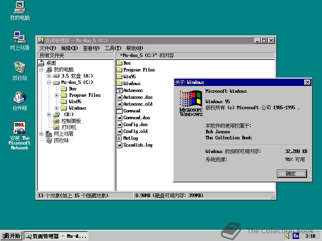The height and width of the screenshot is (241, 322).
Task: Open the 文件(F) menu
Action: 47,48
